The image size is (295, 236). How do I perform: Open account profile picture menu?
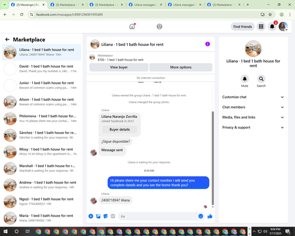[283, 27]
